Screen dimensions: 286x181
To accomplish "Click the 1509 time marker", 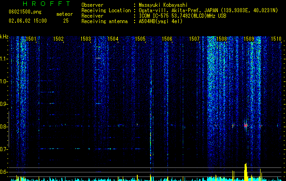I will tap(249, 38).
